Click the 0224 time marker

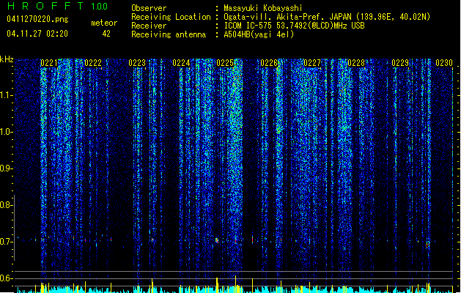pyautogui.click(x=181, y=63)
